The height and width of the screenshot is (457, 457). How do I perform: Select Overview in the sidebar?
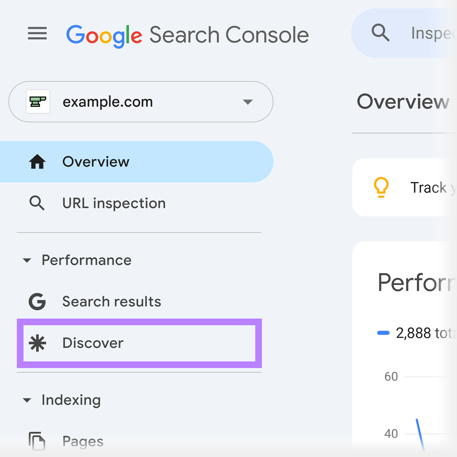click(x=96, y=162)
